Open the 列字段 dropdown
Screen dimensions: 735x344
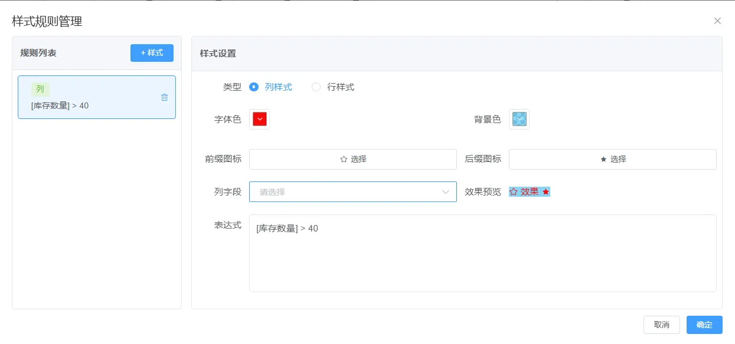(353, 191)
